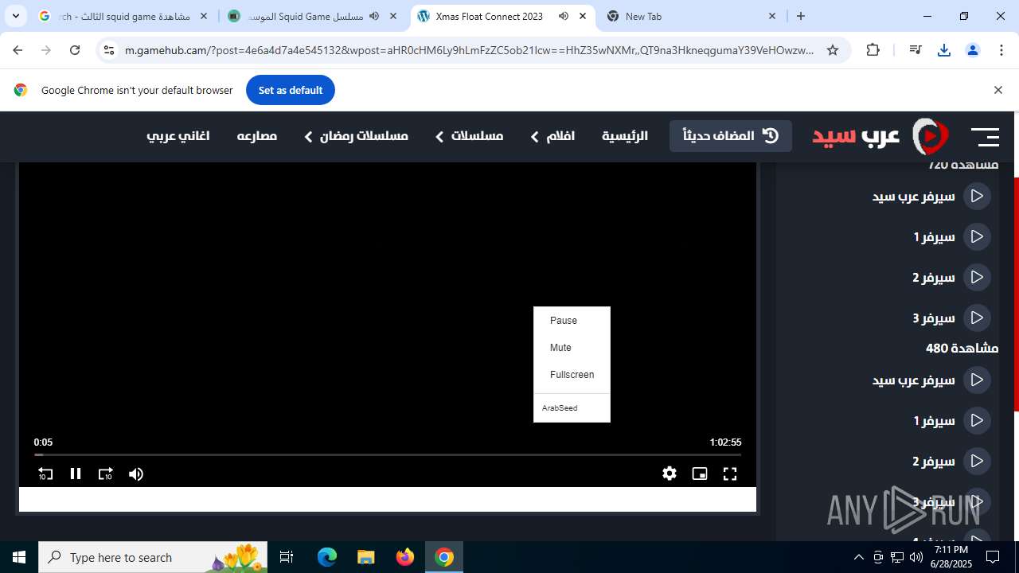
Task: Open the Windows Start menu
Action: (19, 557)
